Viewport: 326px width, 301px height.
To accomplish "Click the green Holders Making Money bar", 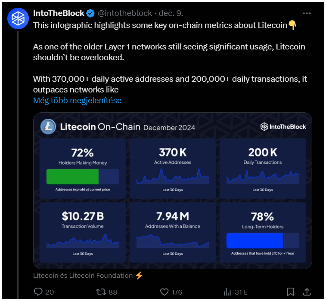I will [72, 176].
